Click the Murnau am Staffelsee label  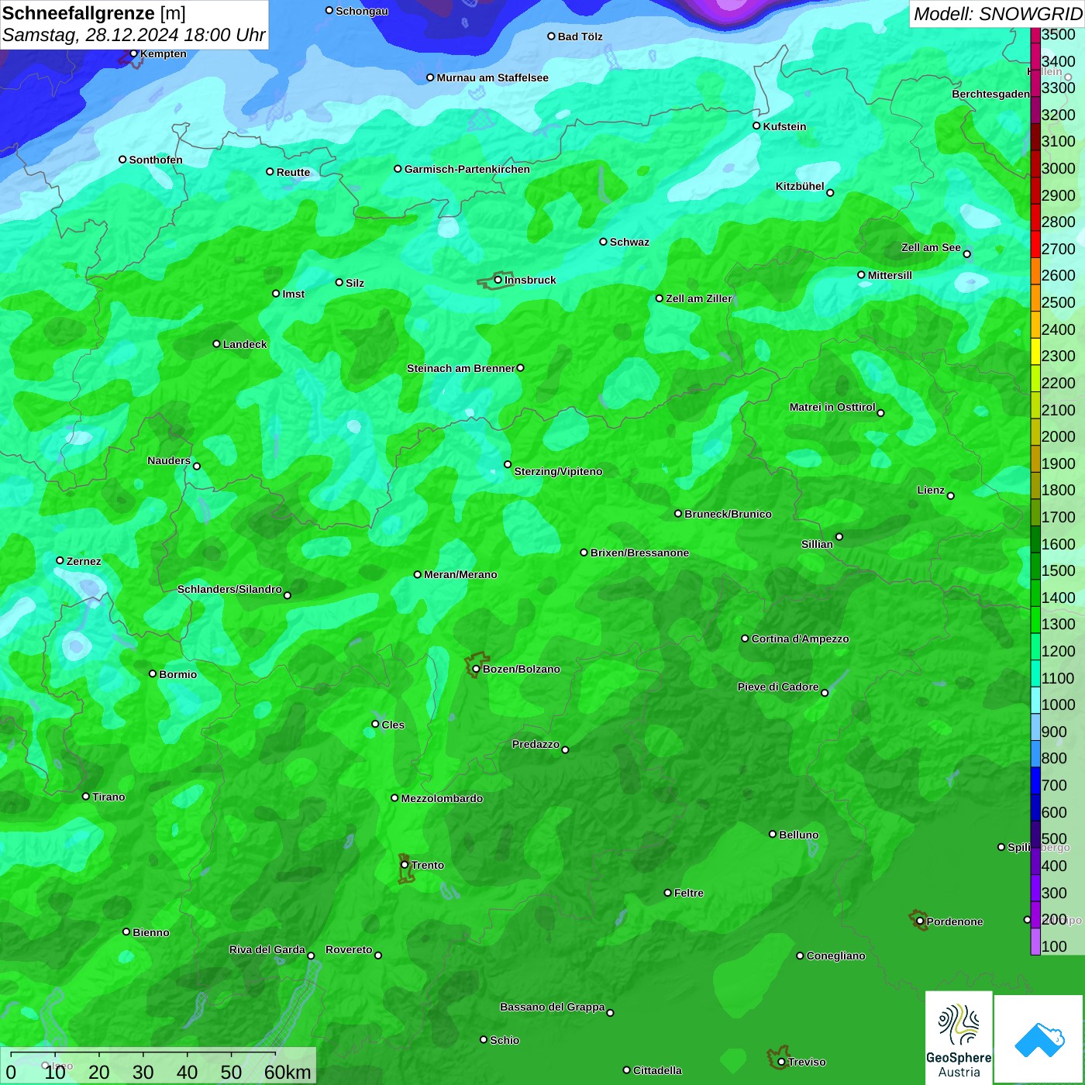pyautogui.click(x=492, y=77)
